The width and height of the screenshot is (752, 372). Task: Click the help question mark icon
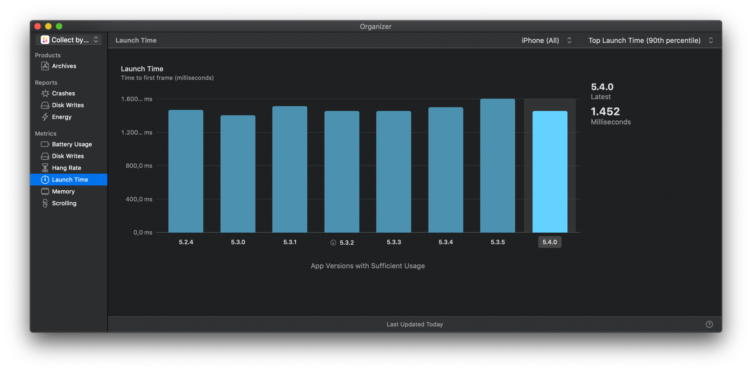pyautogui.click(x=709, y=324)
